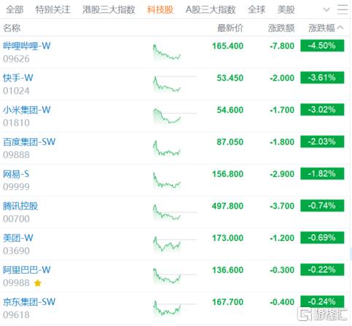The height and width of the screenshot is (326, 352).
Task: Sort by the 最新价 column header
Action: pyautogui.click(x=230, y=28)
